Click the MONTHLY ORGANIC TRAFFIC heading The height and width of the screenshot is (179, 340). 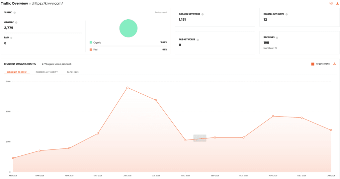pos(20,64)
